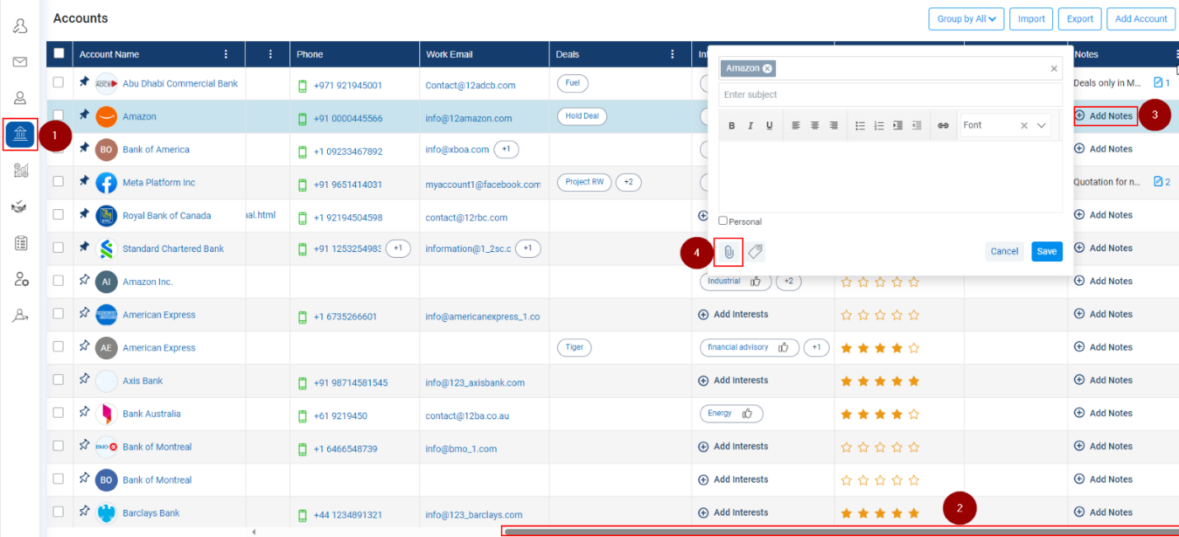1179x537 pixels.
Task: Clear the account field with the X
Action: pyautogui.click(x=1054, y=69)
